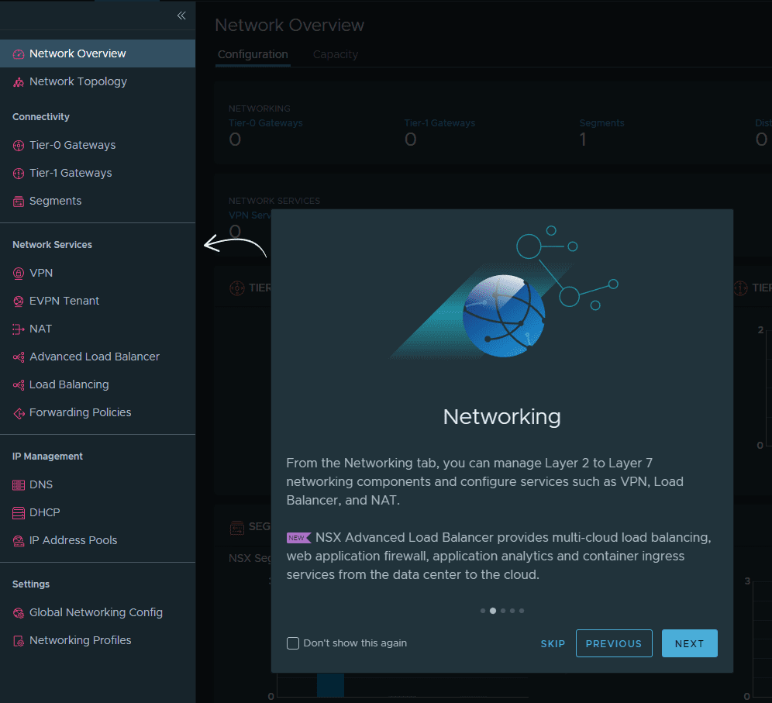Open the Segments page
Screen dimensions: 772x703
(x=98, y=201)
